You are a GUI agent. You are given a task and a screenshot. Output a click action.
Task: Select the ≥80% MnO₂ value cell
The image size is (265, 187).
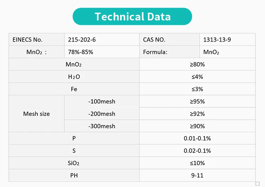click(x=197, y=64)
